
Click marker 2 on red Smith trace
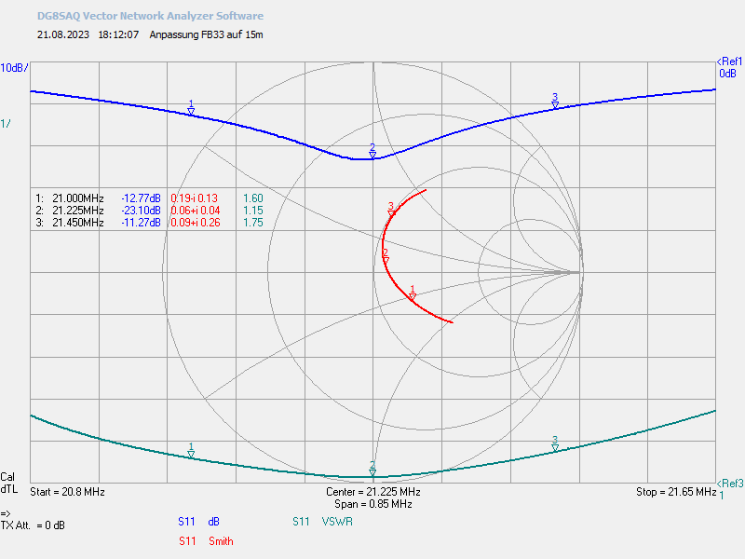[386, 257]
